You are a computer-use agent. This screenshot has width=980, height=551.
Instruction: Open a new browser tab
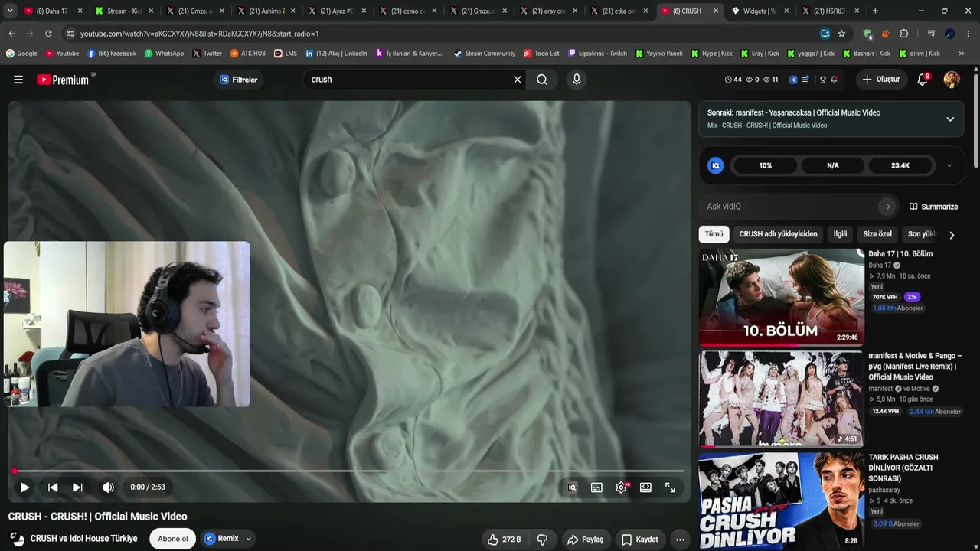pos(875,11)
